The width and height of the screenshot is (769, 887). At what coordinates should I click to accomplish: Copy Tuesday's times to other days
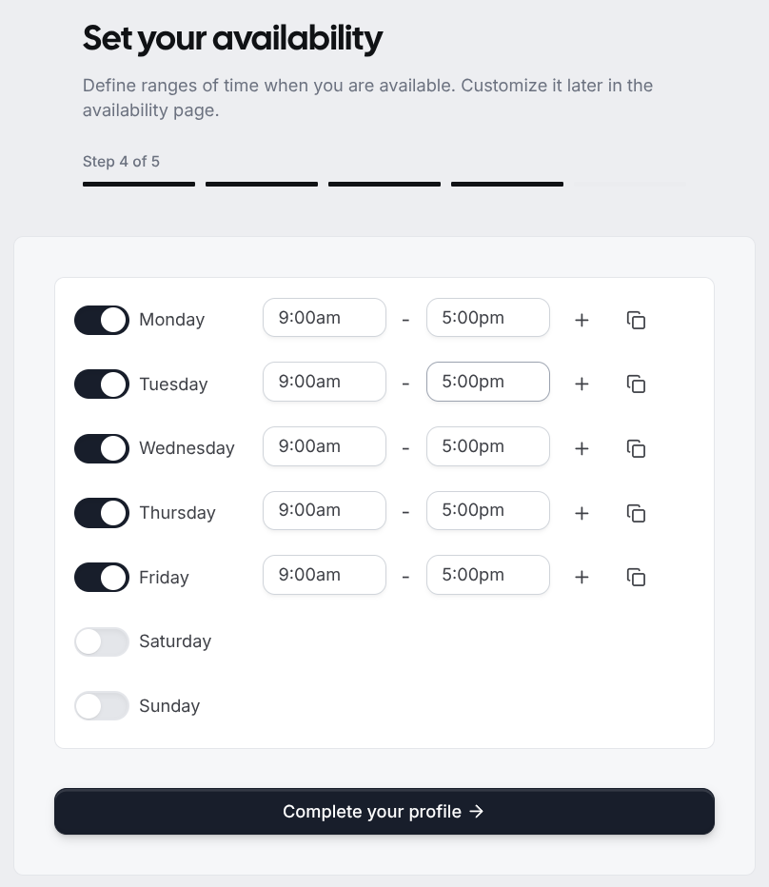636,384
